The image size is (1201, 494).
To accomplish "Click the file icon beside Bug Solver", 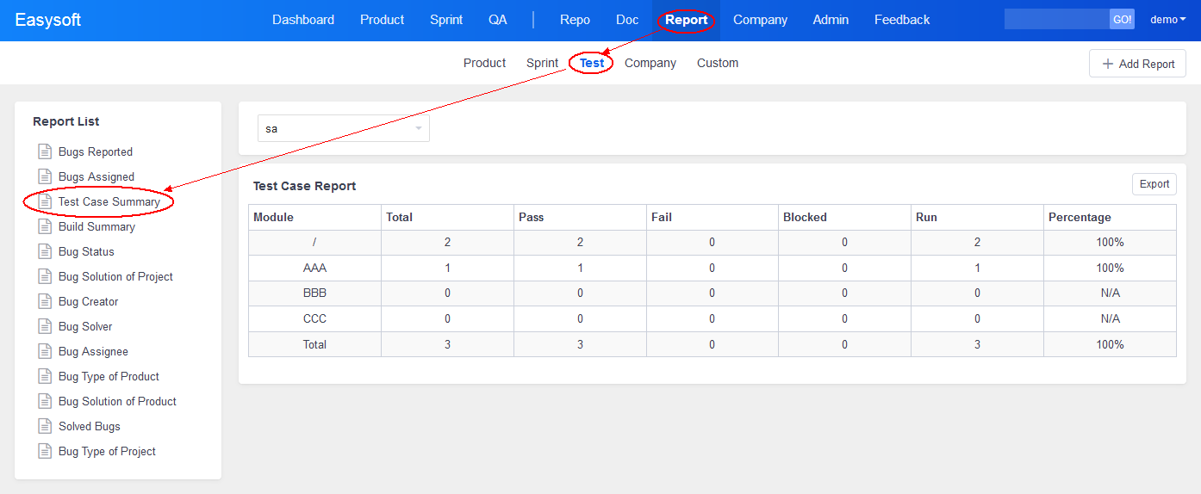I will coord(45,326).
